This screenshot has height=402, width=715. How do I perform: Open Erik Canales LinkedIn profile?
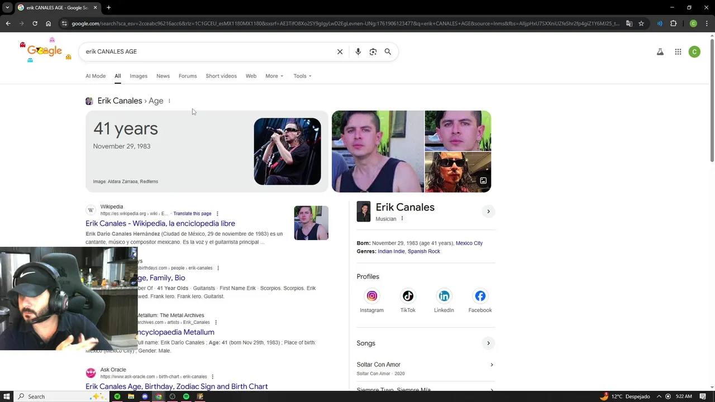[x=444, y=296]
